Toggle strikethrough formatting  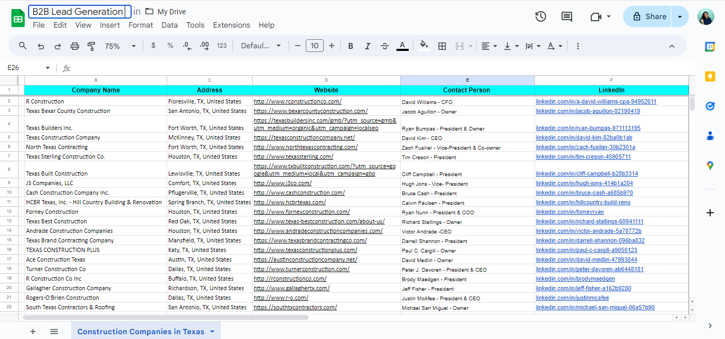coord(385,46)
